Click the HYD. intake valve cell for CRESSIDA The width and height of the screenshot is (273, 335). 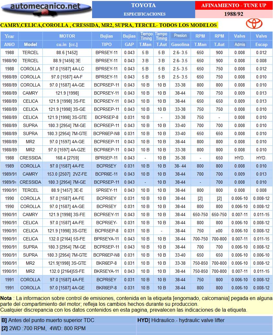pyautogui.click(x=239, y=158)
